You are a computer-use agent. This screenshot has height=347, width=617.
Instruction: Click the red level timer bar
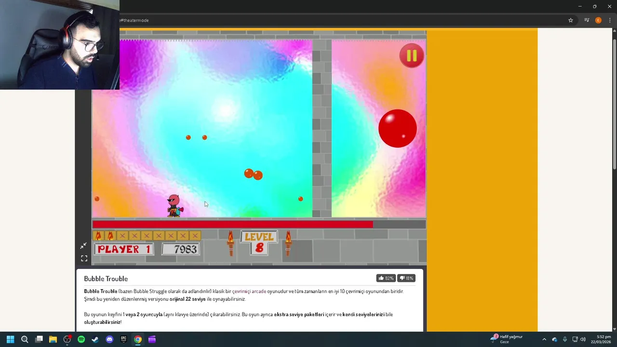(232, 224)
